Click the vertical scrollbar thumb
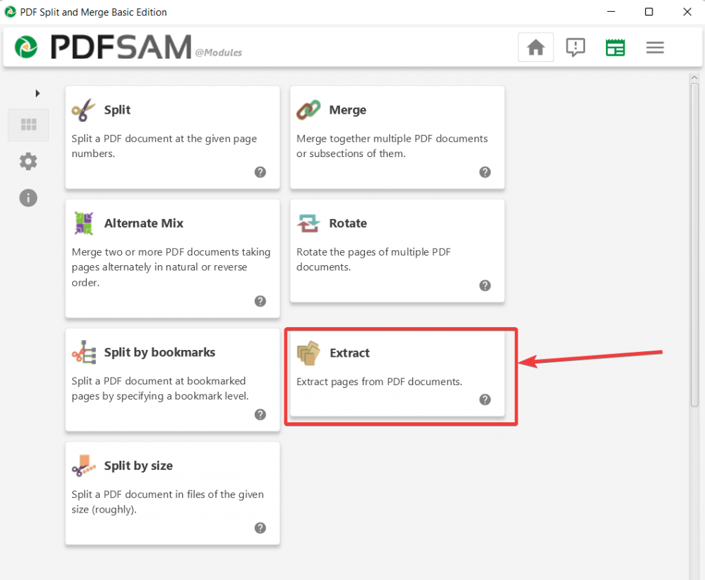Screen dimensions: 705x580 695,245
